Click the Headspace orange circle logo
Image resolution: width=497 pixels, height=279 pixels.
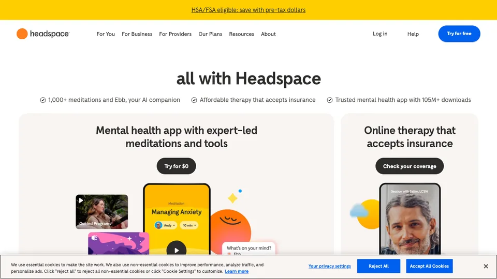[22, 34]
